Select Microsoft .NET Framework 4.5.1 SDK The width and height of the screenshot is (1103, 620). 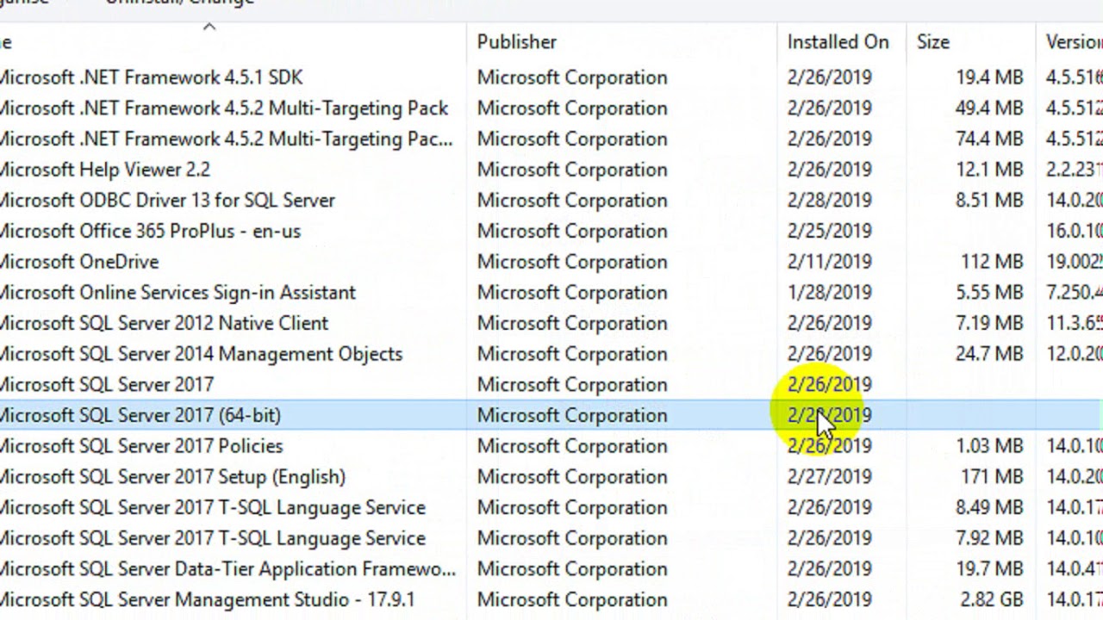151,77
